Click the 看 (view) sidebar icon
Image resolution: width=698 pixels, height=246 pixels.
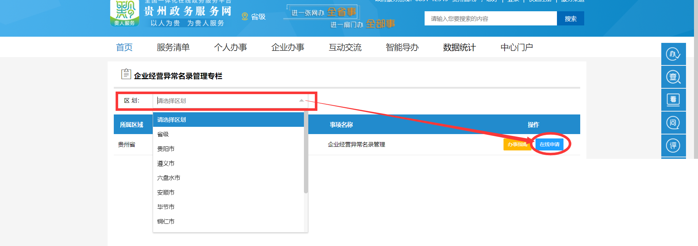coord(673,100)
